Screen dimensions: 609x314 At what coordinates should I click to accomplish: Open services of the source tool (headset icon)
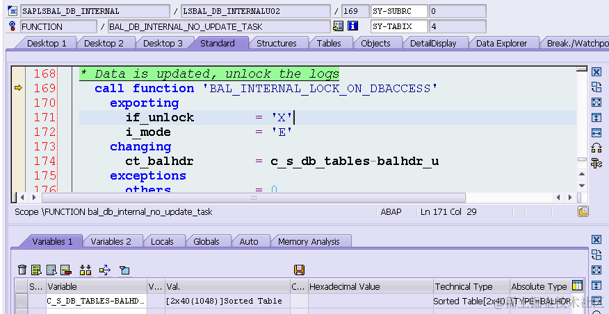click(x=596, y=148)
